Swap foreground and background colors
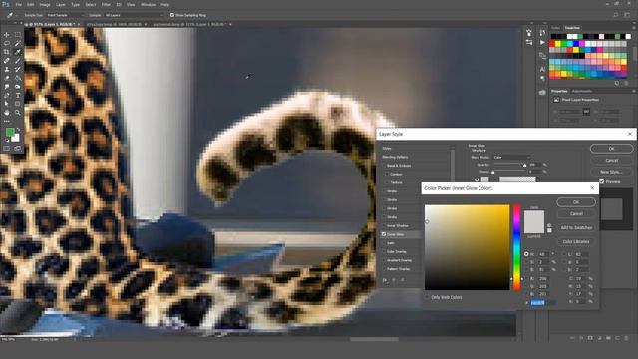638x359 pixels. pos(18,130)
